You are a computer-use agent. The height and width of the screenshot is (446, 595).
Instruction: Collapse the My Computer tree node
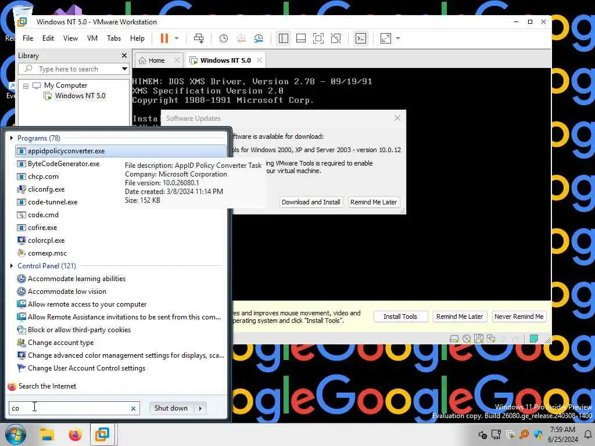pyautogui.click(x=26, y=86)
